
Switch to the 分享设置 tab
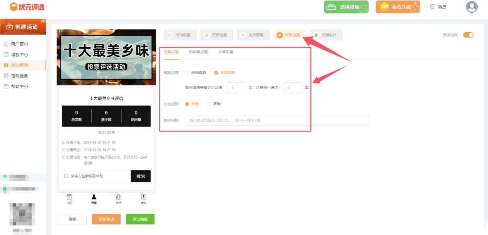[x=226, y=52]
